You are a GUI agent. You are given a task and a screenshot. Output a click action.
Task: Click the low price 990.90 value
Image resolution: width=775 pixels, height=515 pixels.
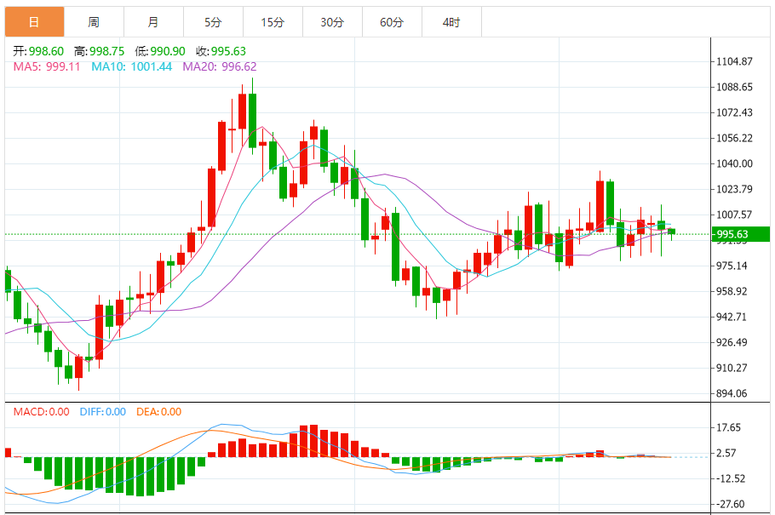168,51
